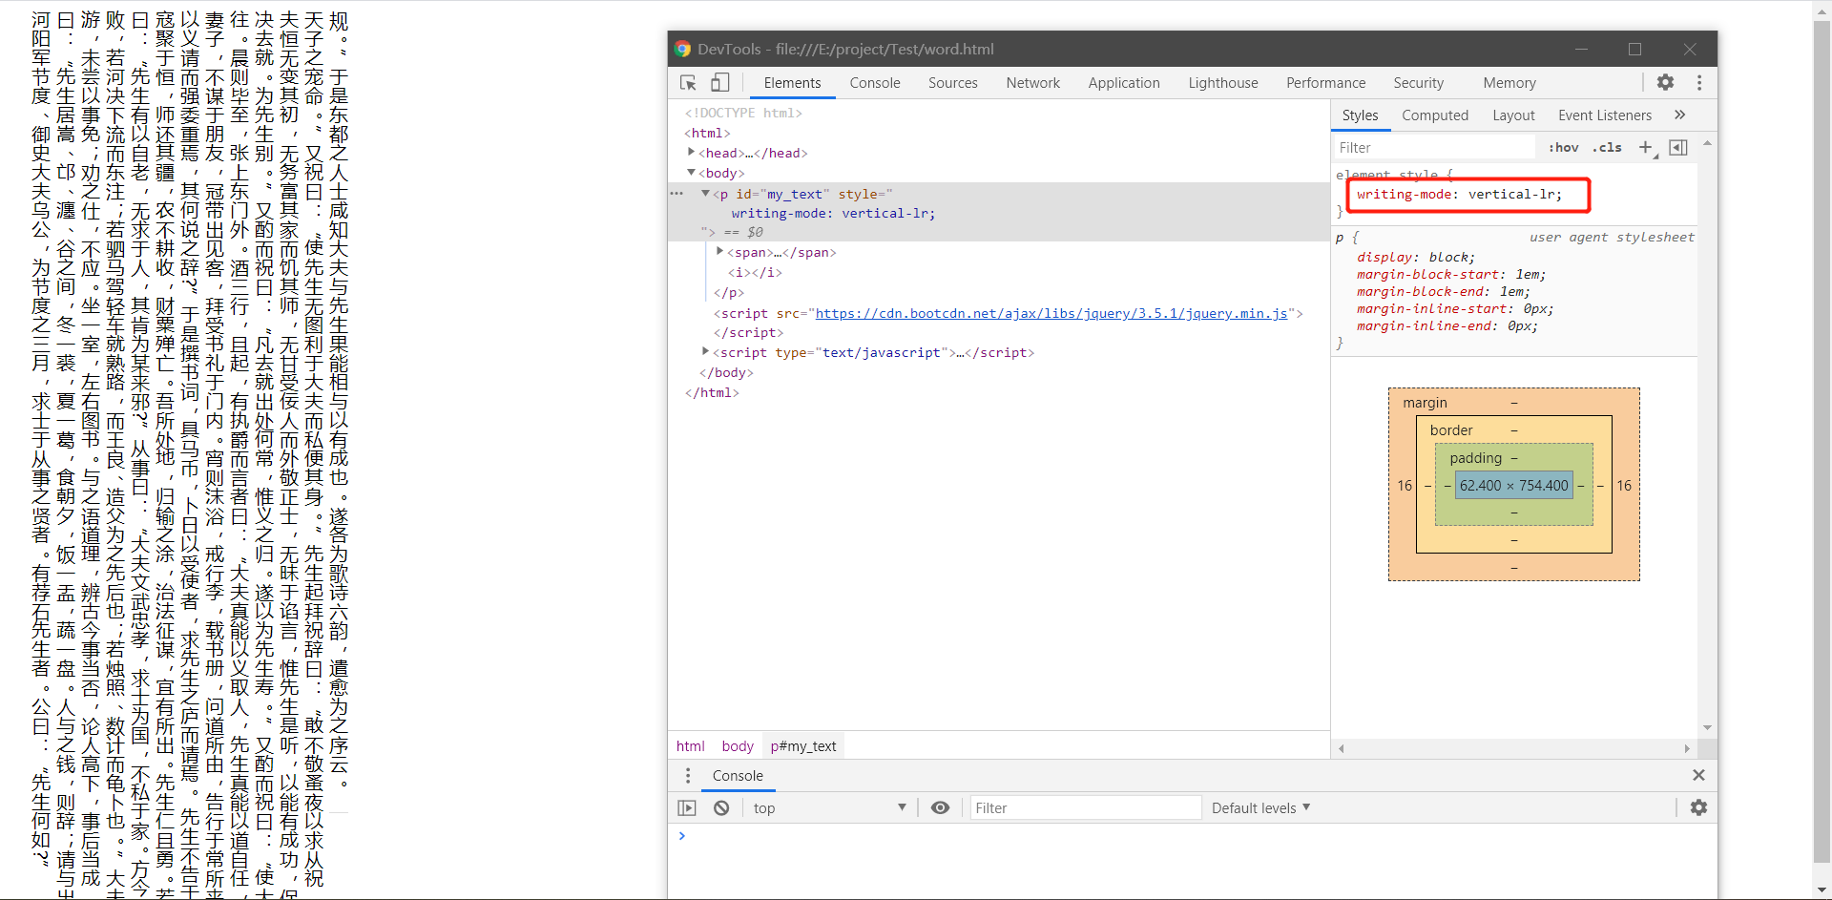The width and height of the screenshot is (1832, 900).
Task: Expand the span element node
Action: coord(719,251)
